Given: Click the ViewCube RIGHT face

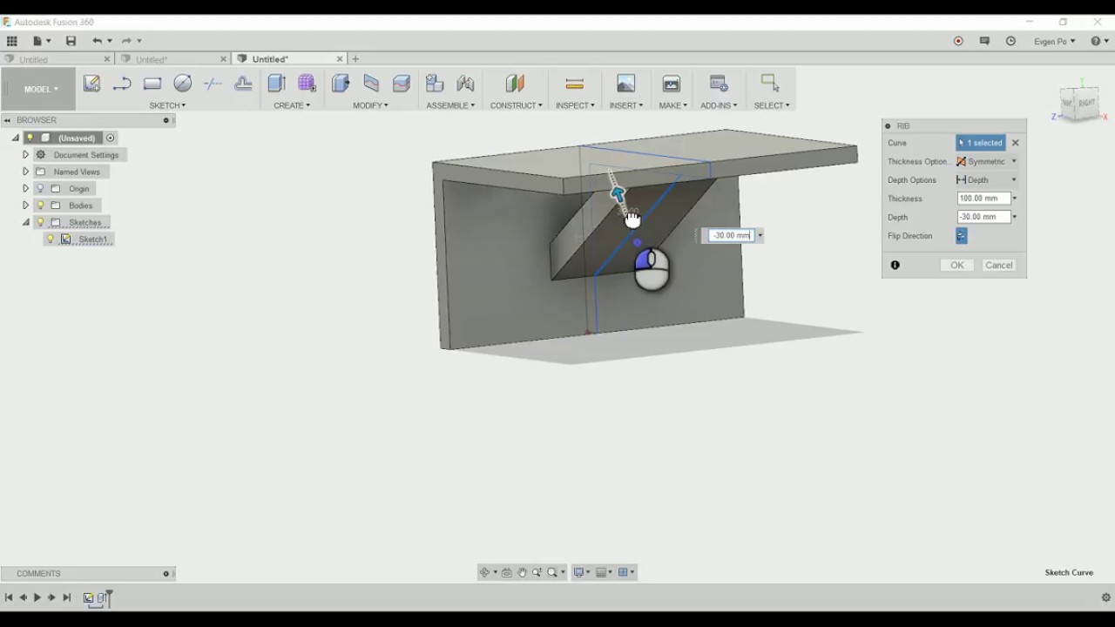Looking at the screenshot, I should point(1086,103).
